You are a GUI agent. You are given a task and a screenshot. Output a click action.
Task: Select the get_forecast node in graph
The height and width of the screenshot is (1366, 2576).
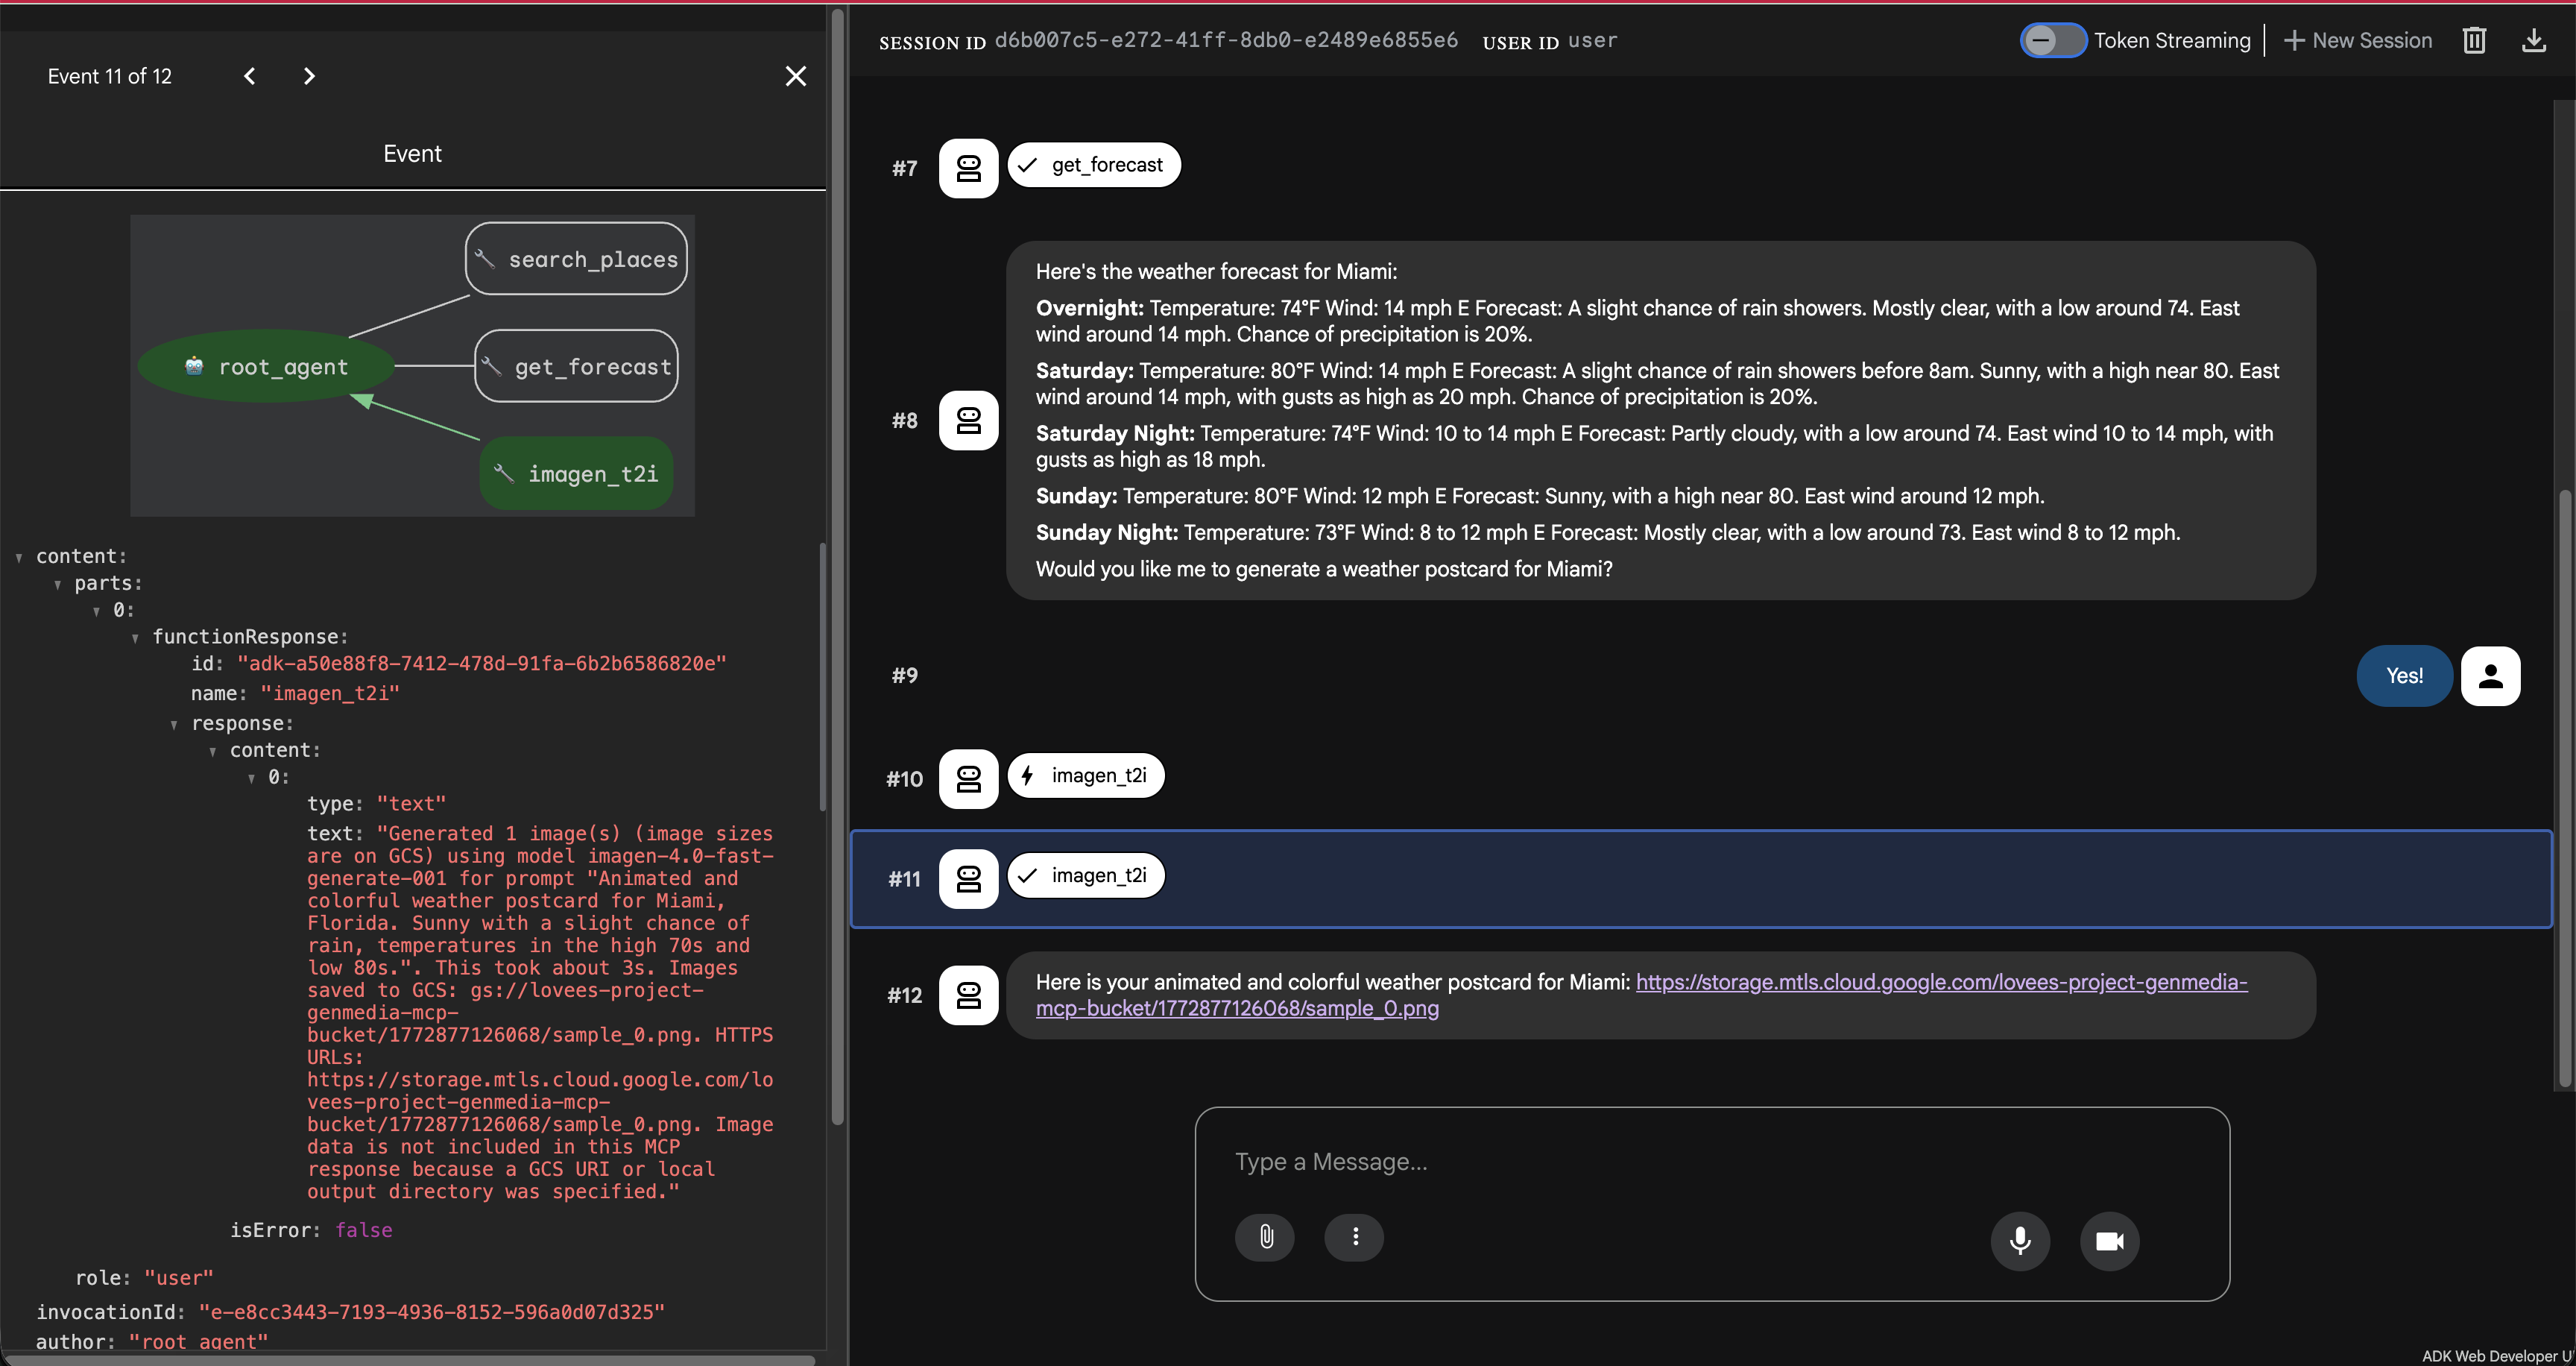pyautogui.click(x=577, y=367)
